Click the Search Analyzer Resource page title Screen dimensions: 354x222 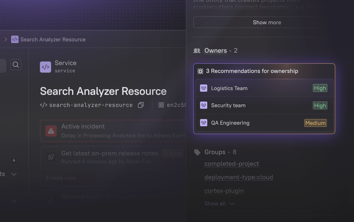(103, 91)
